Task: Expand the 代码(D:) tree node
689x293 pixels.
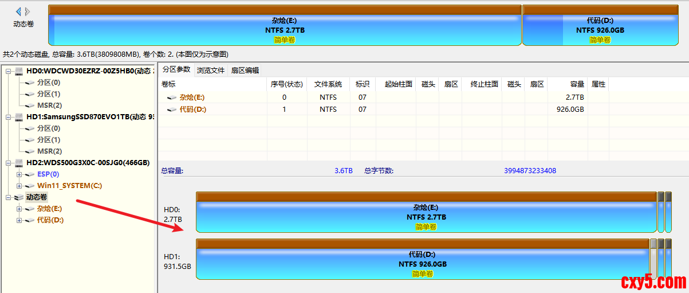Action: click(20, 220)
